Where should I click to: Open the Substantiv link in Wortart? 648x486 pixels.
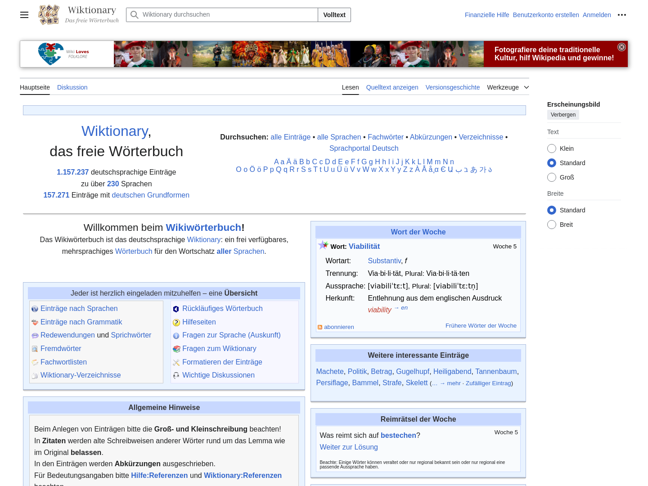[384, 261]
